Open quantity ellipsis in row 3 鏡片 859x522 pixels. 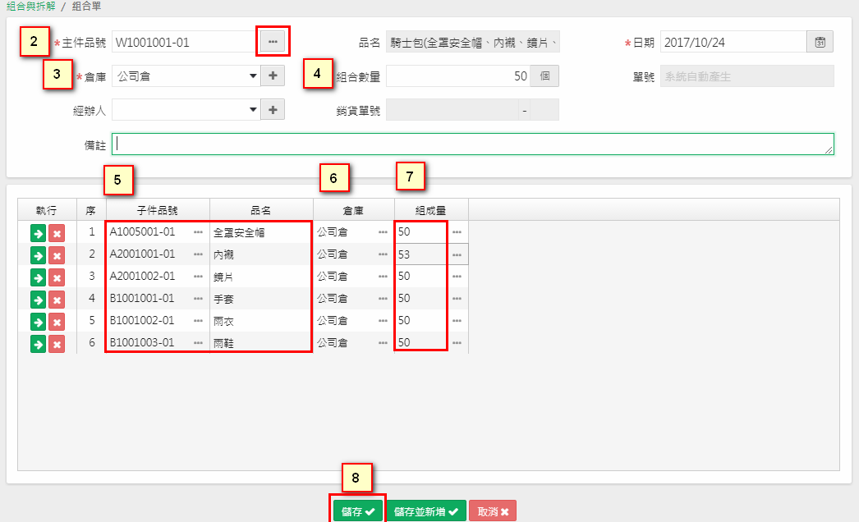click(457, 277)
